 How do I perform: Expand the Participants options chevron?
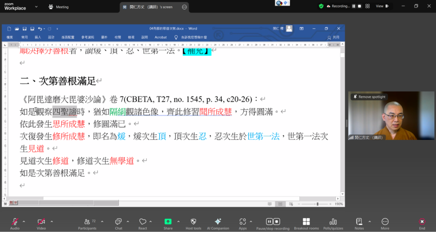tap(102, 221)
